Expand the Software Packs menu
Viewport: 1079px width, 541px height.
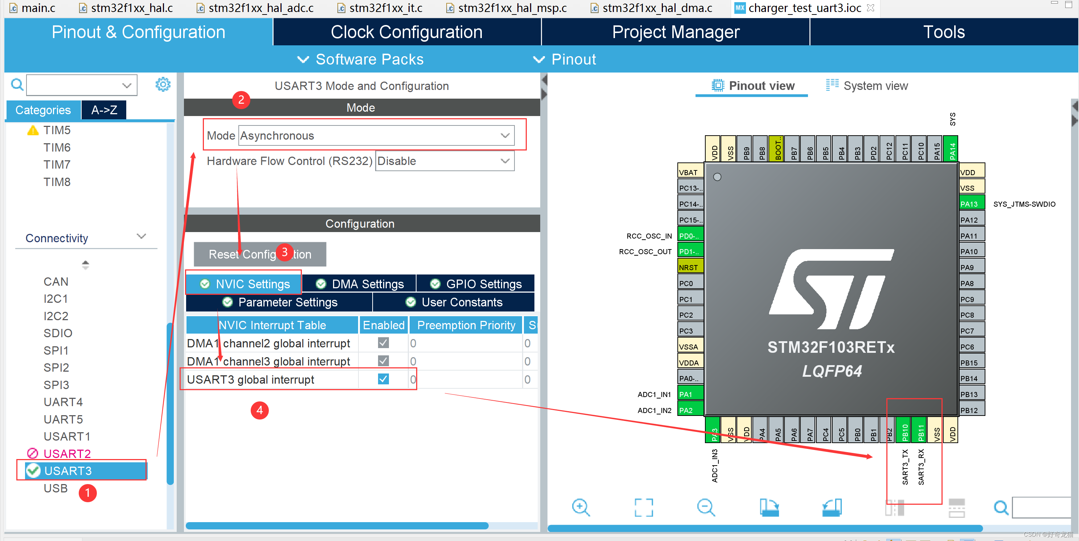[x=360, y=59]
